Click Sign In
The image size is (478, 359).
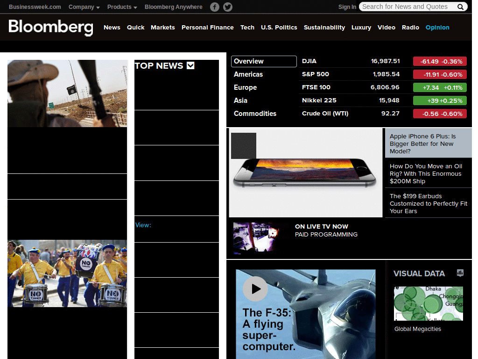click(347, 7)
